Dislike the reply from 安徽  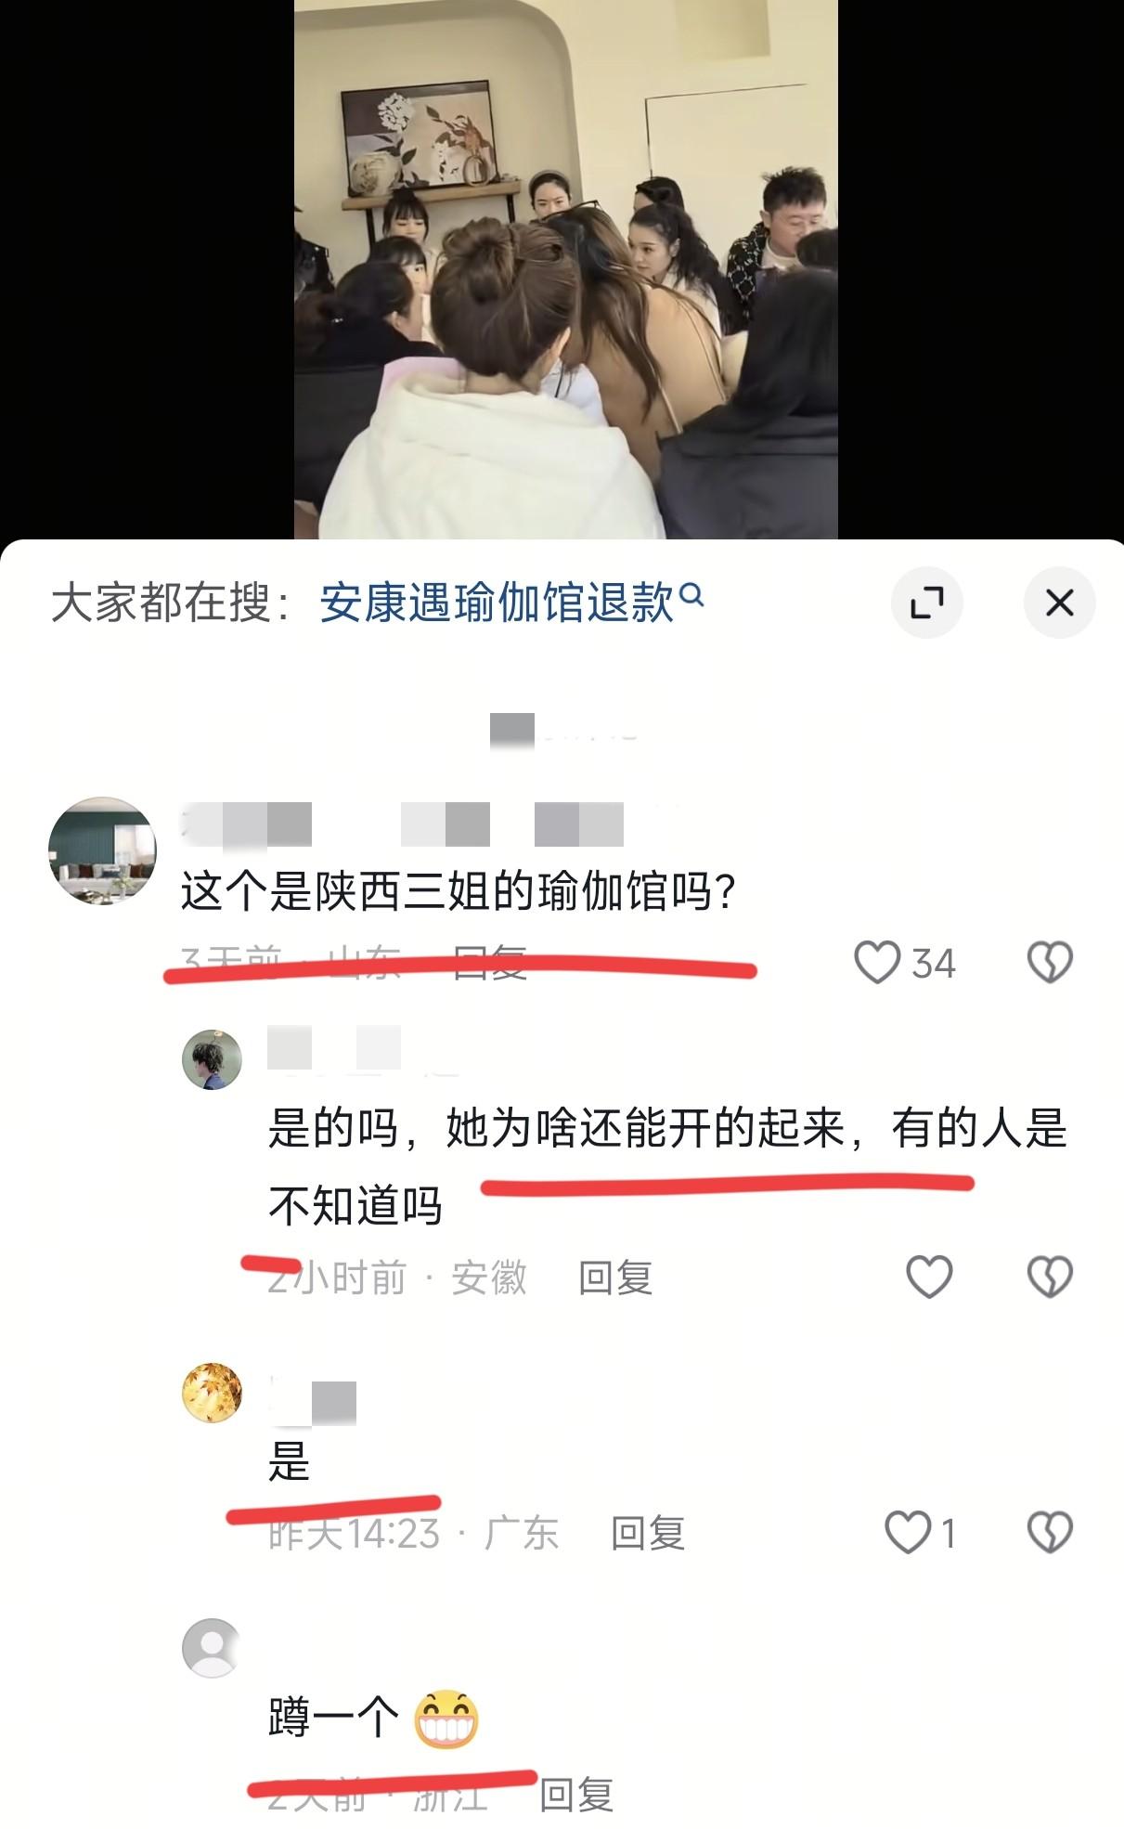coord(1050,1277)
